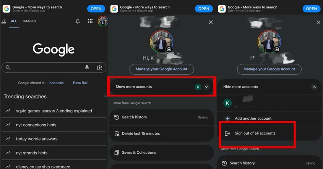Close the middle panel account menu

(x=211, y=22)
